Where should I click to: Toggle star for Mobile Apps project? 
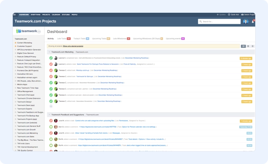[16, 84]
